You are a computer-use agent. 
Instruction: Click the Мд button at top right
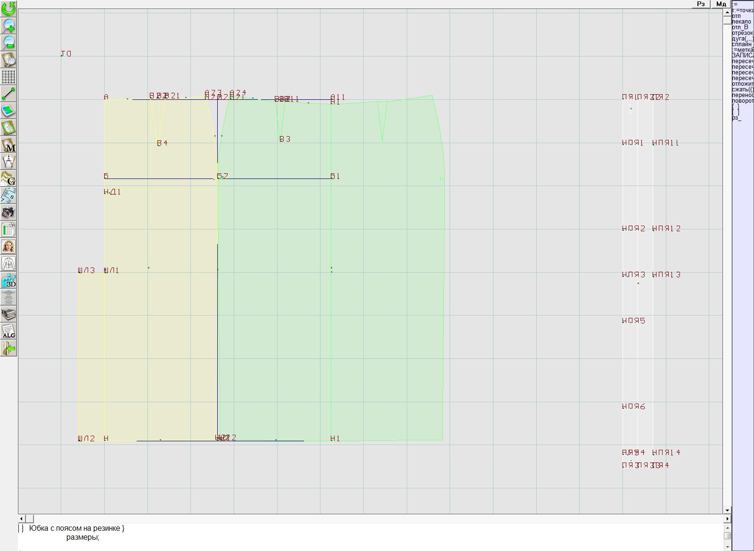pos(721,4)
